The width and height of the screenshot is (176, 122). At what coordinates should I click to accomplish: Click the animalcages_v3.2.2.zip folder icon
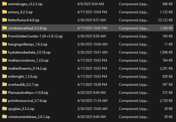[4, 4]
